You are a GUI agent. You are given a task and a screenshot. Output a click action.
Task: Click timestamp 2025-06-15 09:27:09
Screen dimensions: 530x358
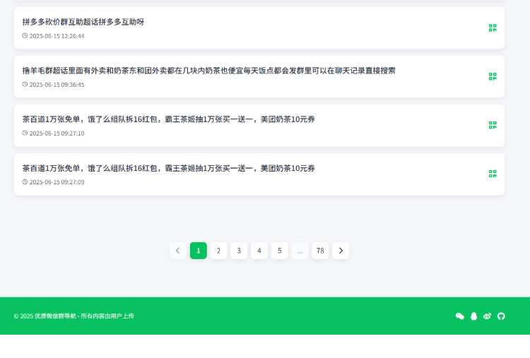(57, 182)
